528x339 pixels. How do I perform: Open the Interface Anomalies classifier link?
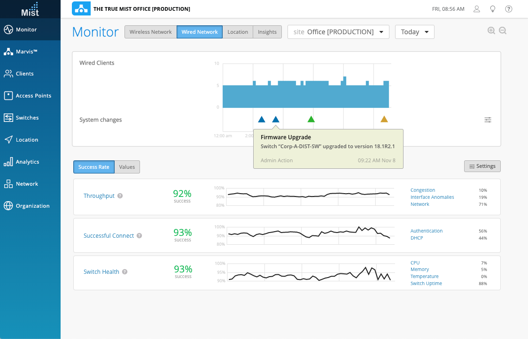(432, 197)
